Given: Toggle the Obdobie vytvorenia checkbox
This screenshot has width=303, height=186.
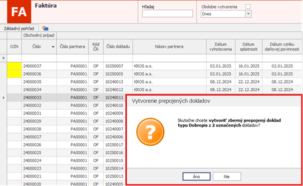Looking at the screenshot, I should pyautogui.click(x=248, y=6).
